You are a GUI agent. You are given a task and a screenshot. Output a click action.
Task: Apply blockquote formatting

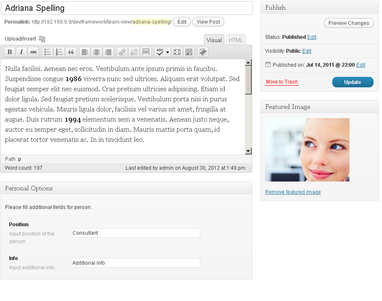[71, 52]
